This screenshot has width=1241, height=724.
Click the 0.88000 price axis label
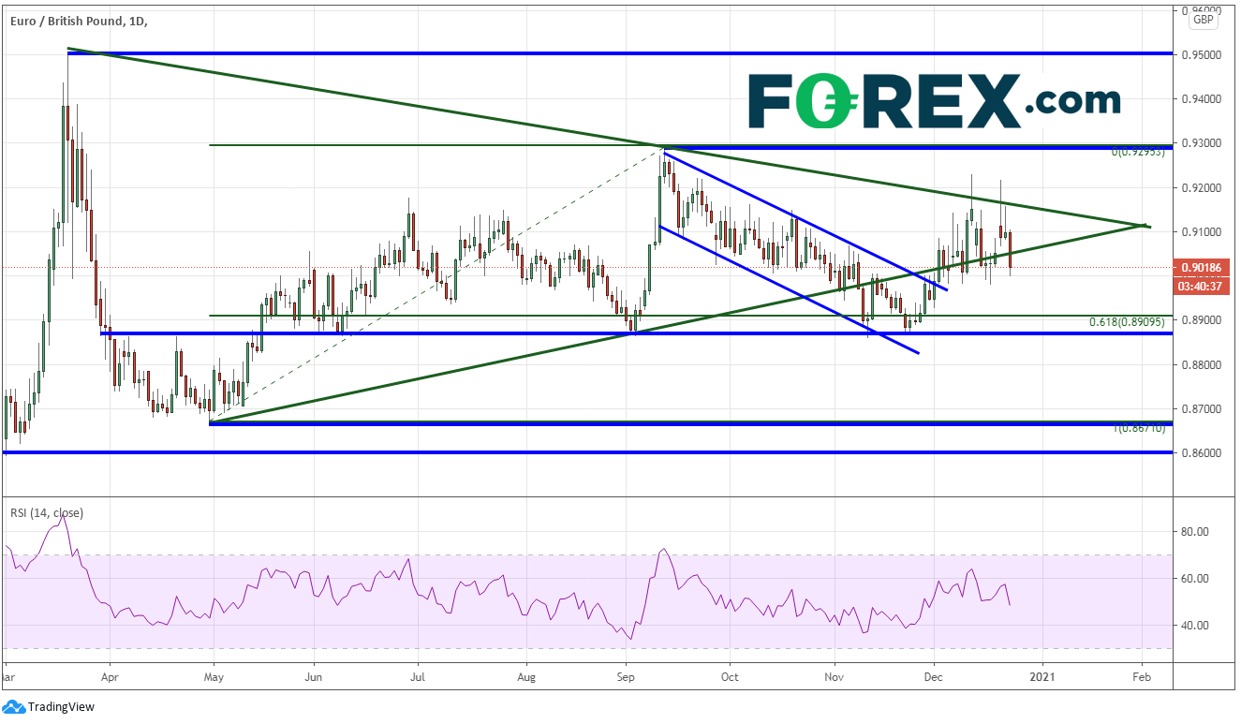pos(1201,365)
